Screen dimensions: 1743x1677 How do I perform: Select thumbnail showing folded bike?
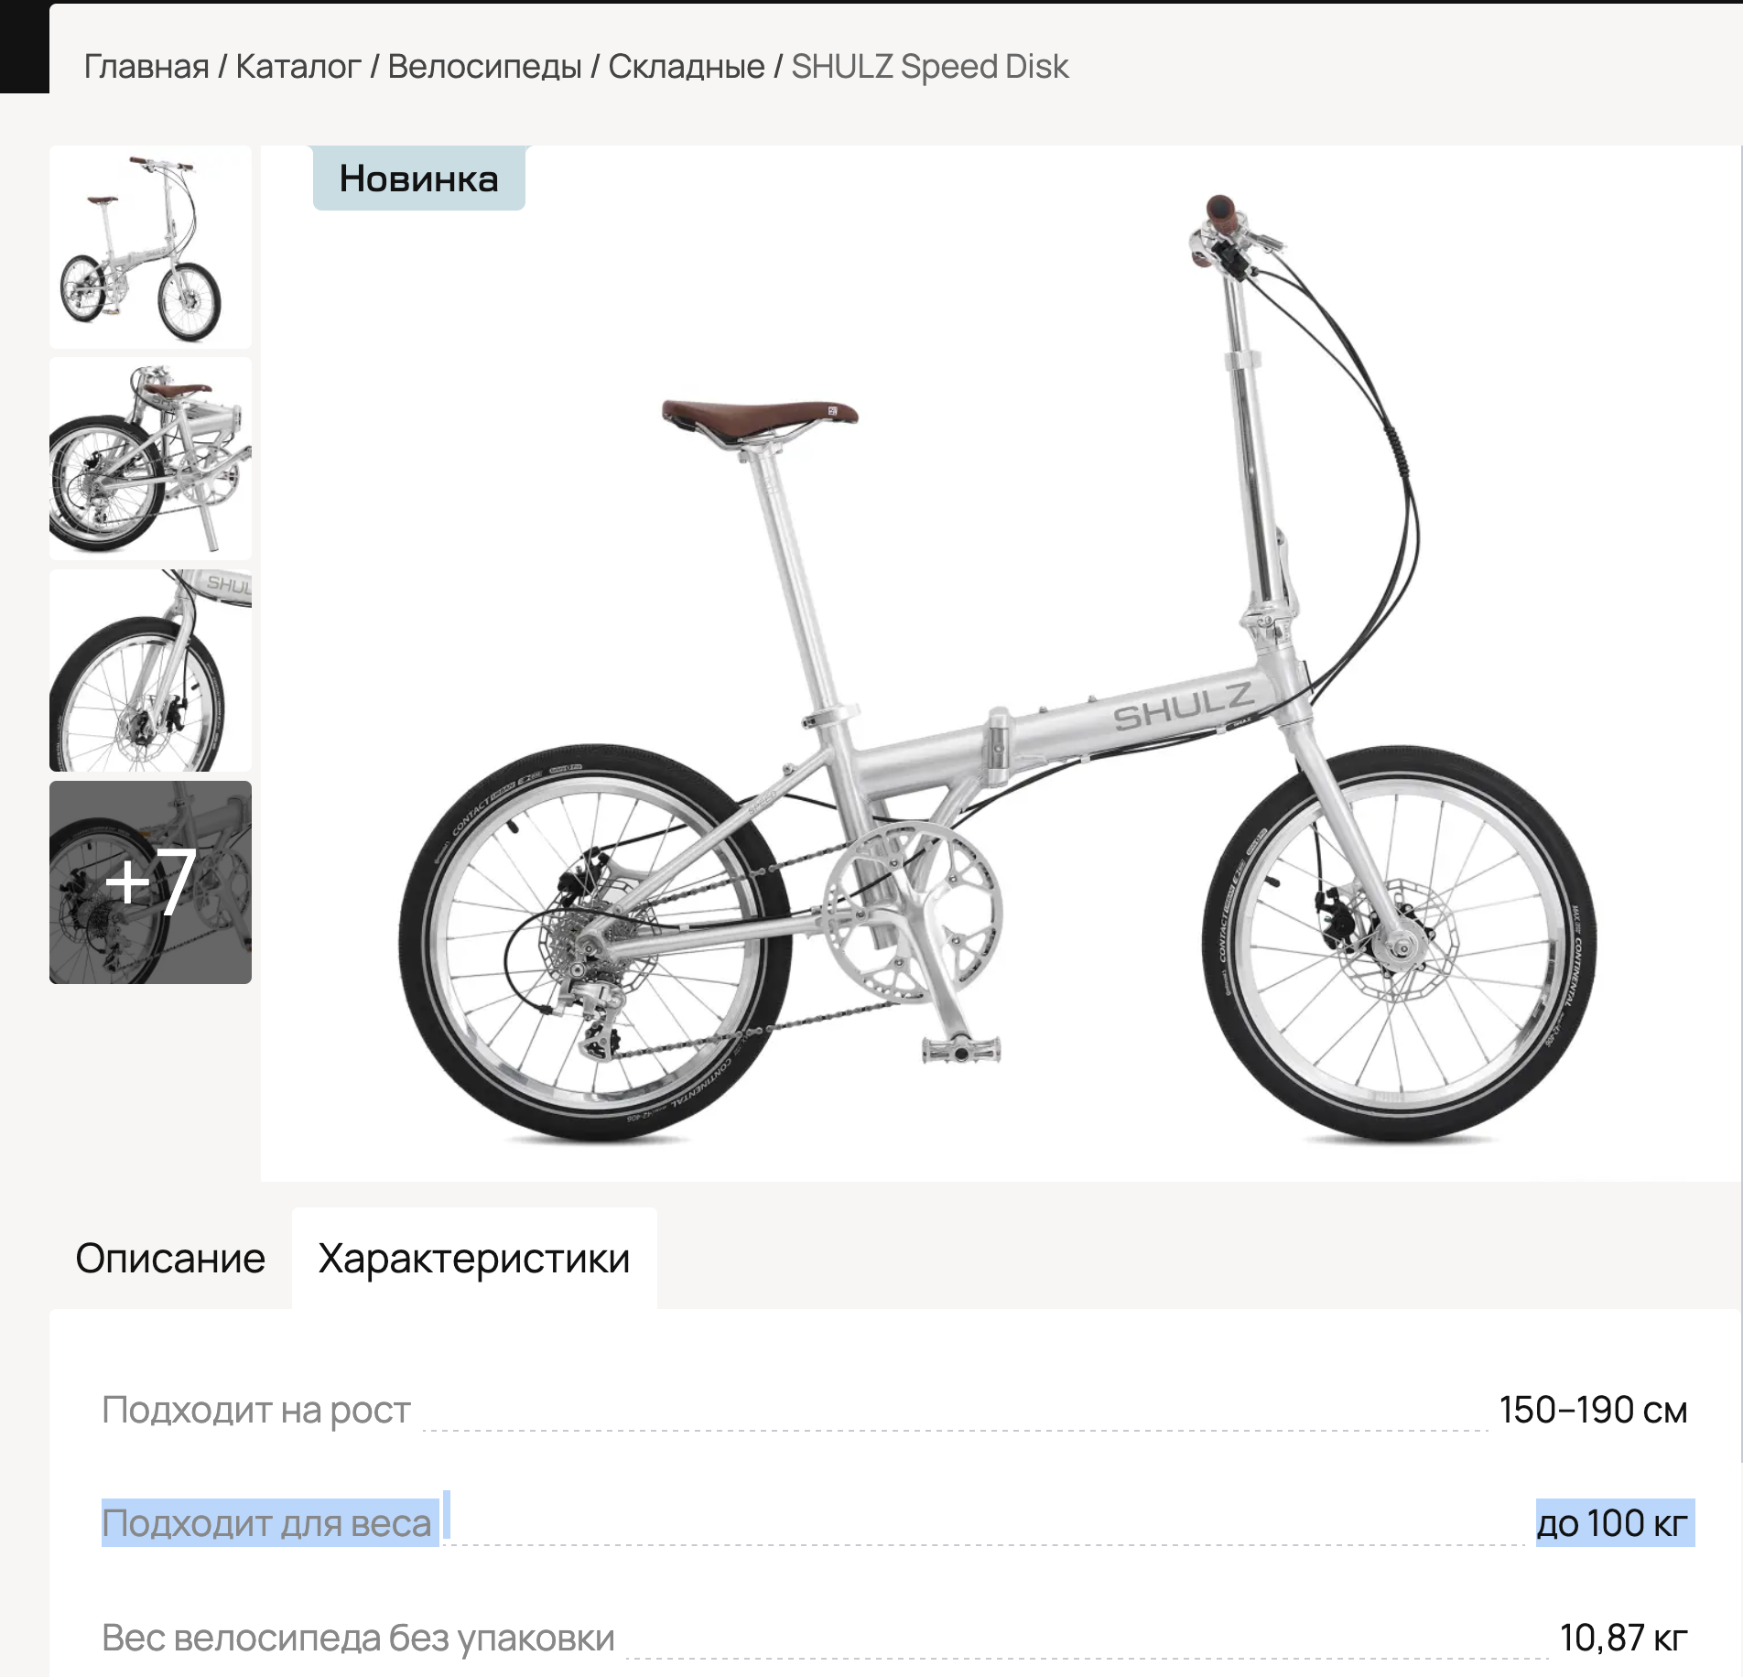tap(150, 459)
